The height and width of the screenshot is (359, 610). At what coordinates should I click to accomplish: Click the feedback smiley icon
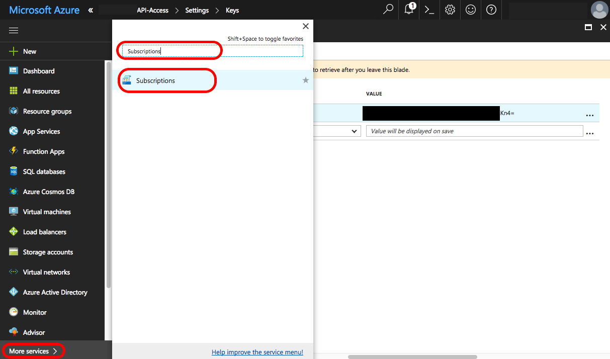pyautogui.click(x=471, y=10)
